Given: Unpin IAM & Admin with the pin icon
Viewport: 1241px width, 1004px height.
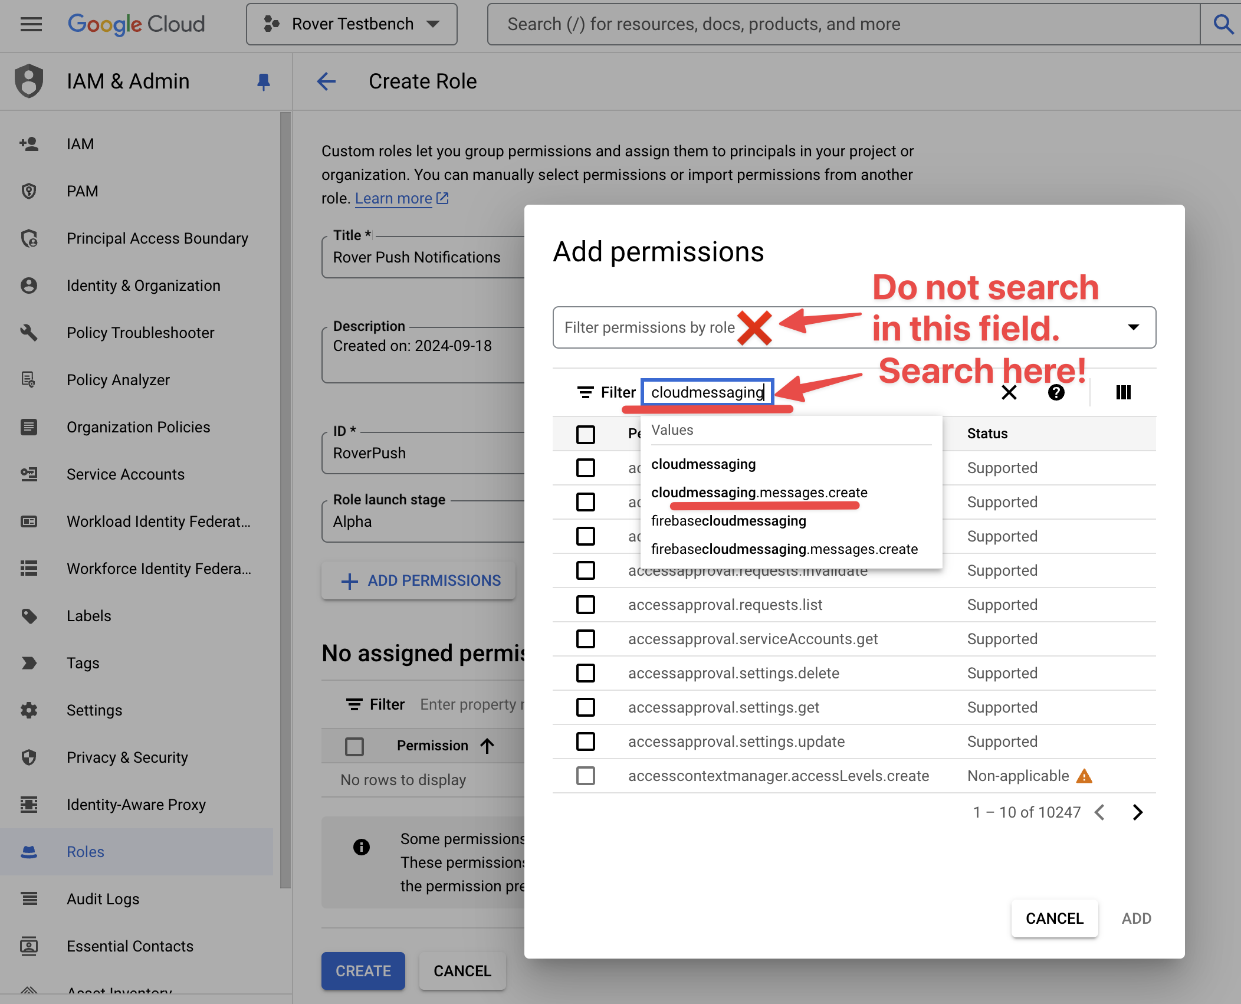Looking at the screenshot, I should click(264, 81).
